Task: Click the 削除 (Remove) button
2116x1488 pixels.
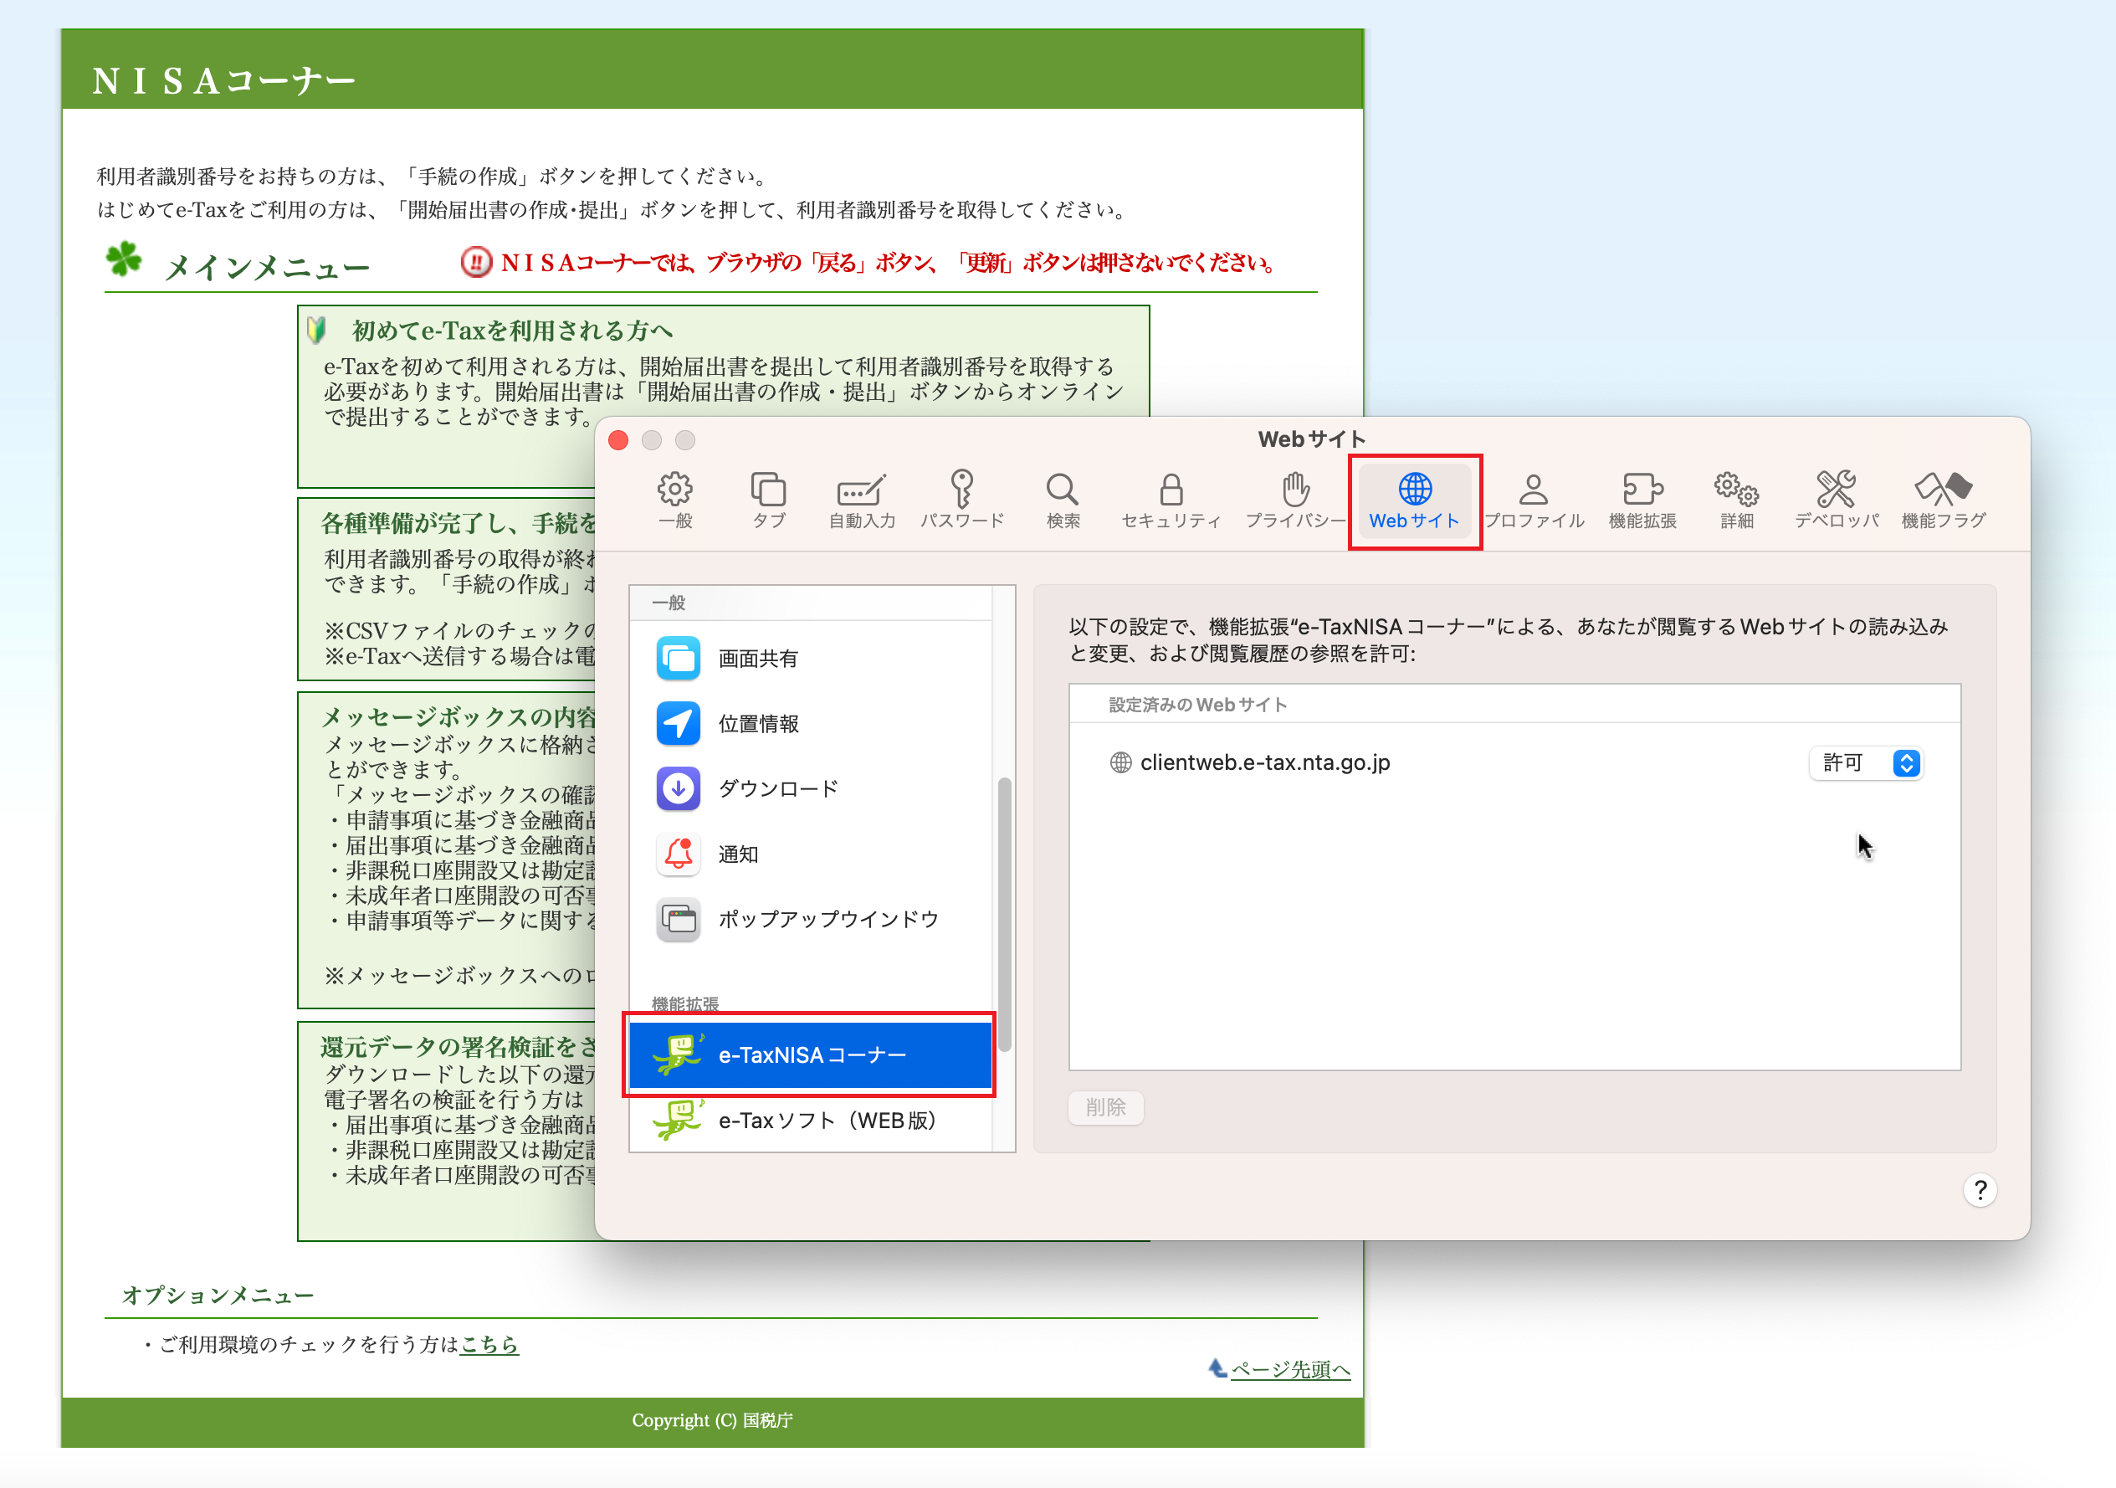Action: pyautogui.click(x=1106, y=1107)
